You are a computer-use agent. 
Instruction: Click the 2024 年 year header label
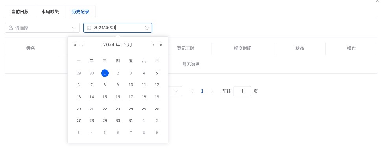pos(112,44)
